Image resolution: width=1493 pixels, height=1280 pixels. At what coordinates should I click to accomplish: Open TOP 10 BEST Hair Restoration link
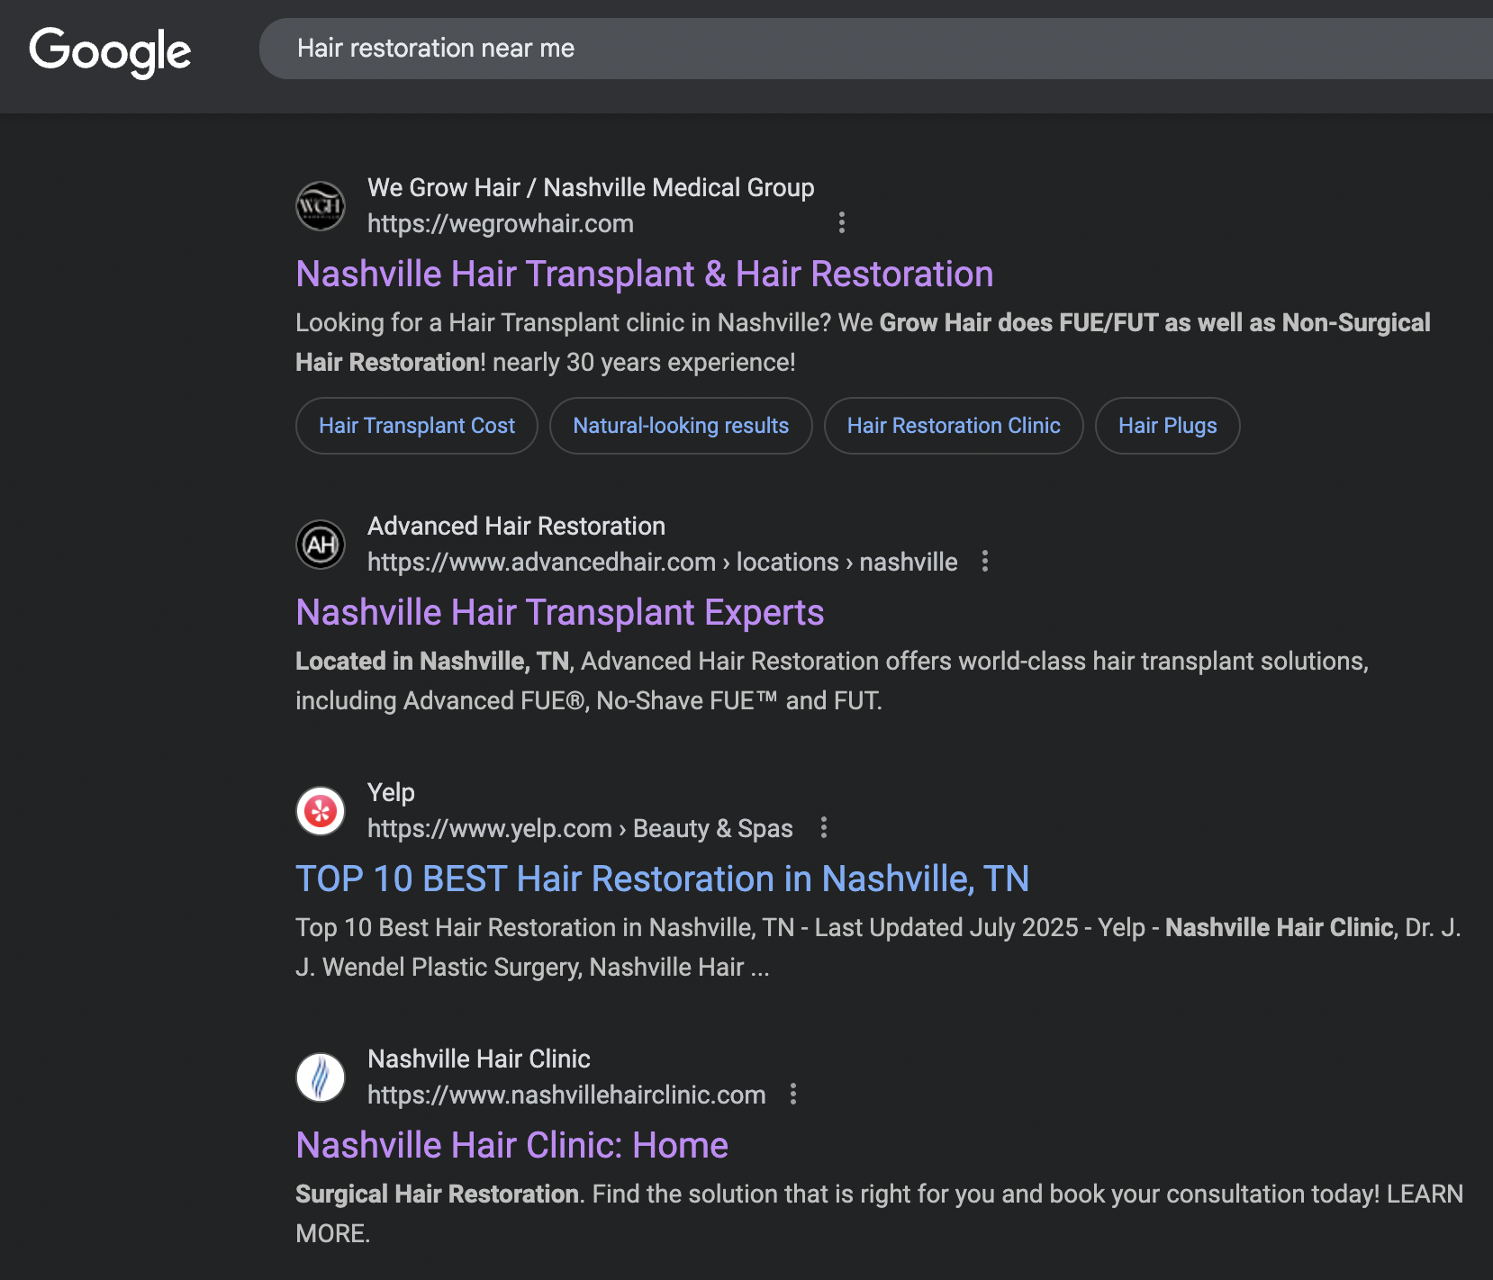pyautogui.click(x=662, y=879)
